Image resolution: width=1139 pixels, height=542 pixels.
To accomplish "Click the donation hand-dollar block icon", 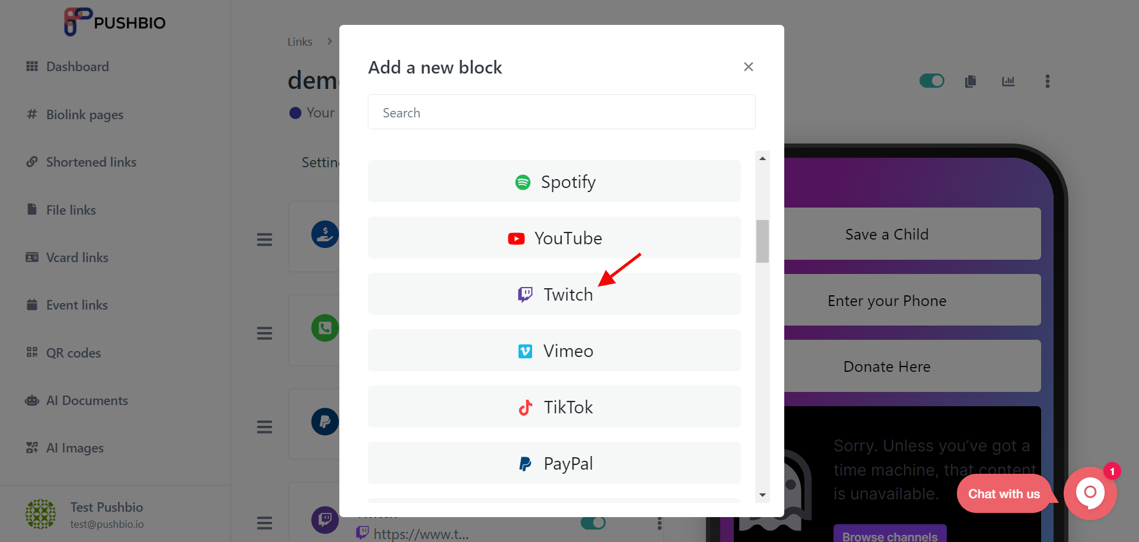I will (x=324, y=234).
